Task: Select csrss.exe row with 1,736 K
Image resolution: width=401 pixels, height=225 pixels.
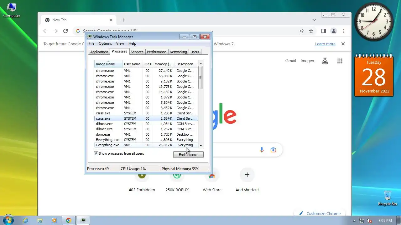Action: tap(146, 113)
